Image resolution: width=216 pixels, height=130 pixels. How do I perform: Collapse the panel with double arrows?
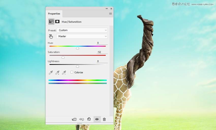[107, 9]
